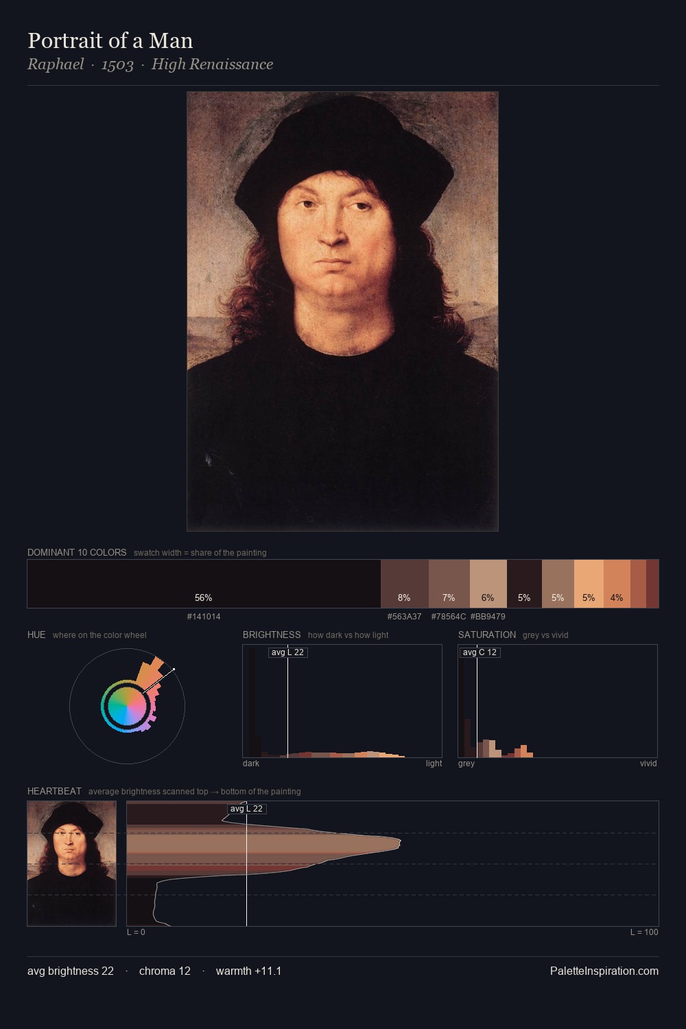Select the 56% near-black swatch
686x1029 pixels.
(204, 584)
